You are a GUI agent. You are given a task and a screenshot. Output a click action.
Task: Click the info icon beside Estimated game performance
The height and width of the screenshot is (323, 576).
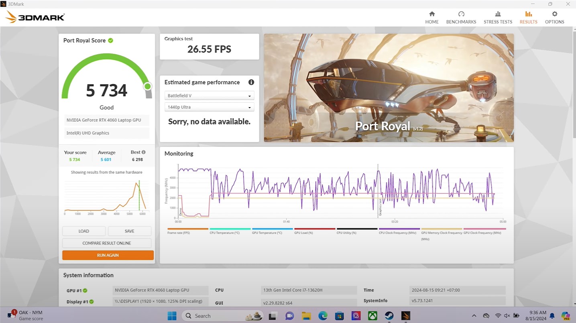click(x=251, y=82)
